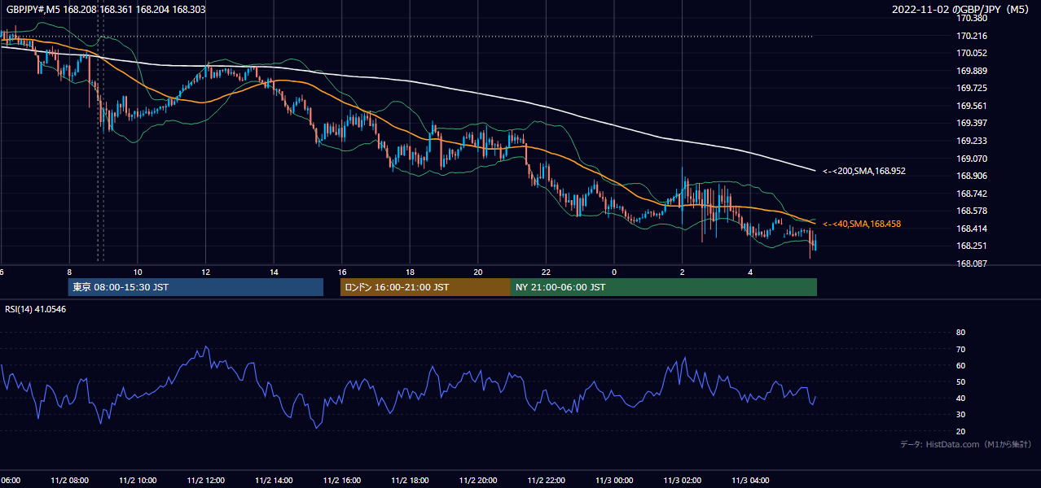Click price level 169.233 on the axis
1041x488 pixels.
click(x=972, y=141)
